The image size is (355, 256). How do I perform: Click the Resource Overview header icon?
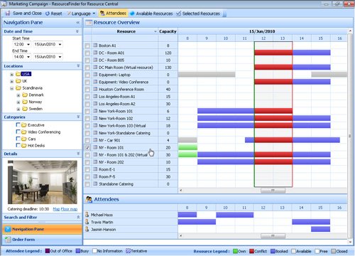(x=89, y=23)
